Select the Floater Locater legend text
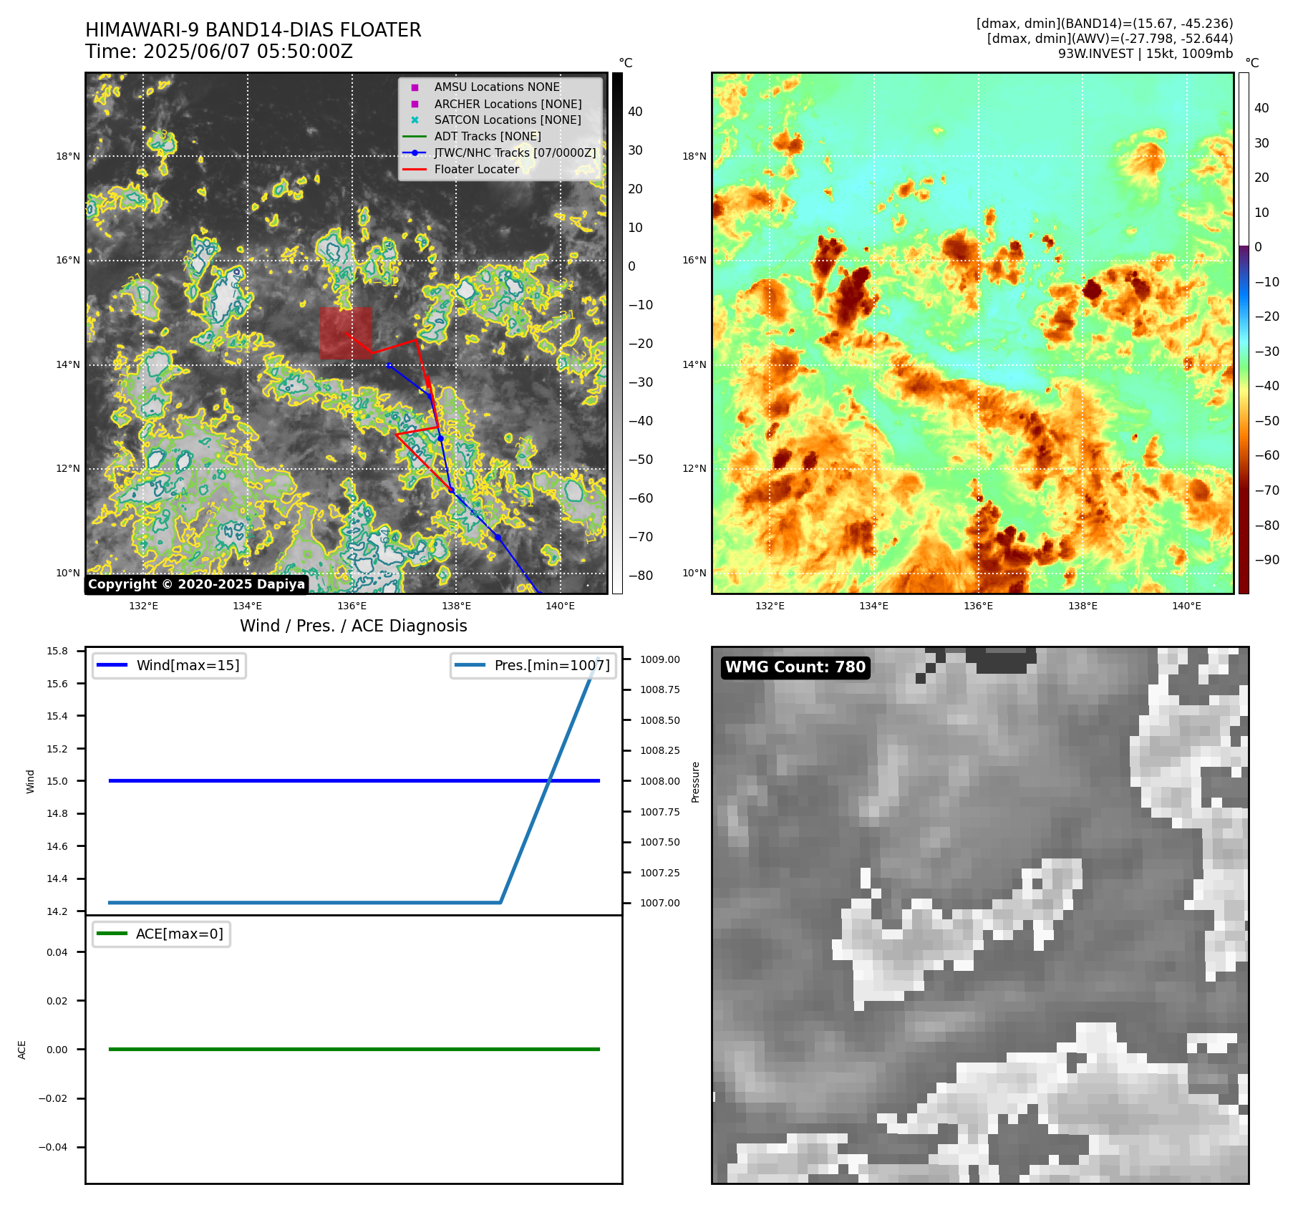Viewport: 1298px width, 1210px height. tap(477, 170)
